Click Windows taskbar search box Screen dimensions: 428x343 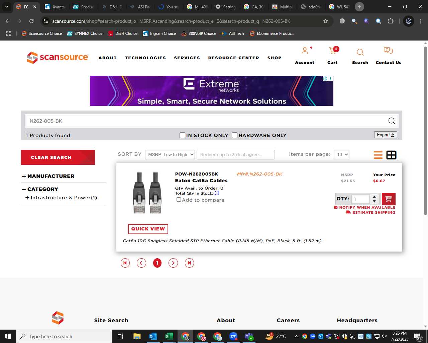coord(64,336)
